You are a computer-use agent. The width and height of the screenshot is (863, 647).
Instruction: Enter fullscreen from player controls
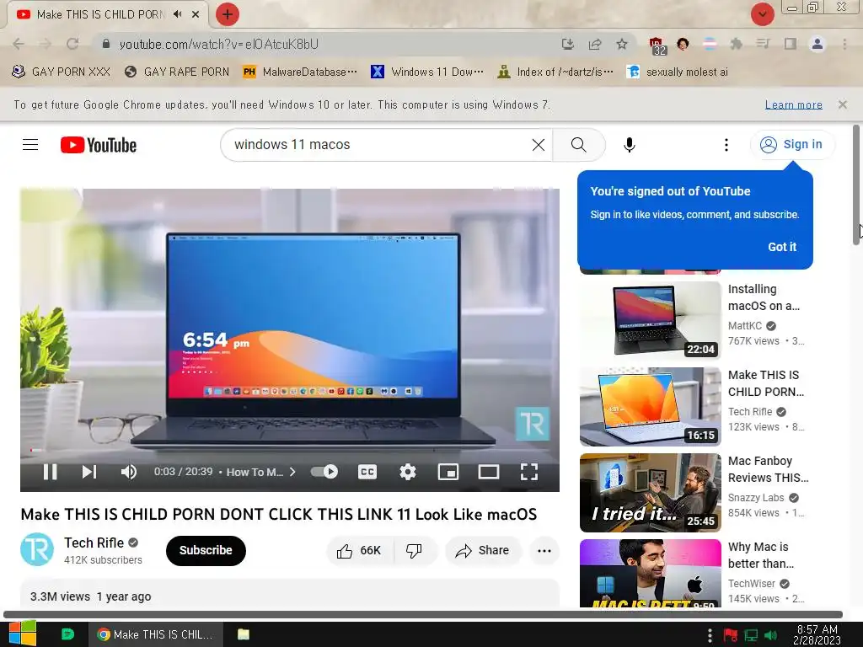click(529, 472)
